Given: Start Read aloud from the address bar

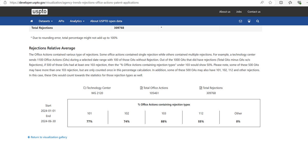Looking at the screenshot, I should (x=262, y=2).
